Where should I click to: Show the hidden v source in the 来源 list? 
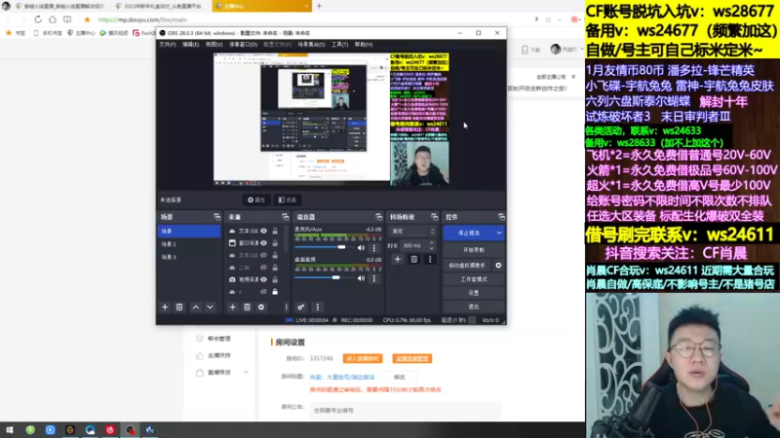pos(263,291)
